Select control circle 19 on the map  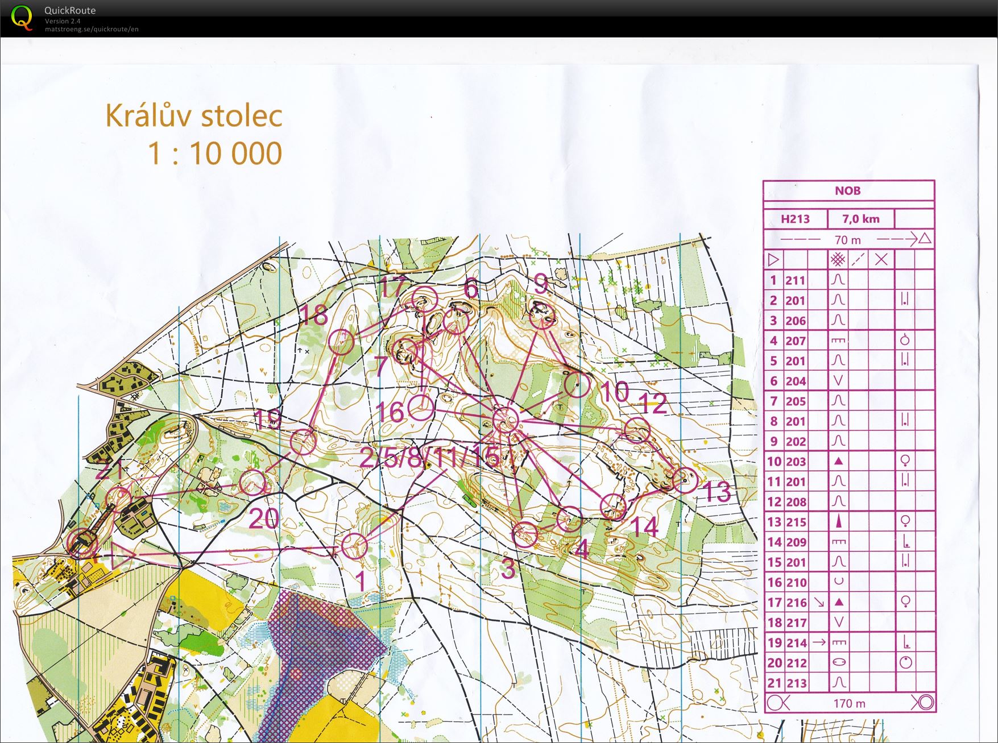point(303,441)
